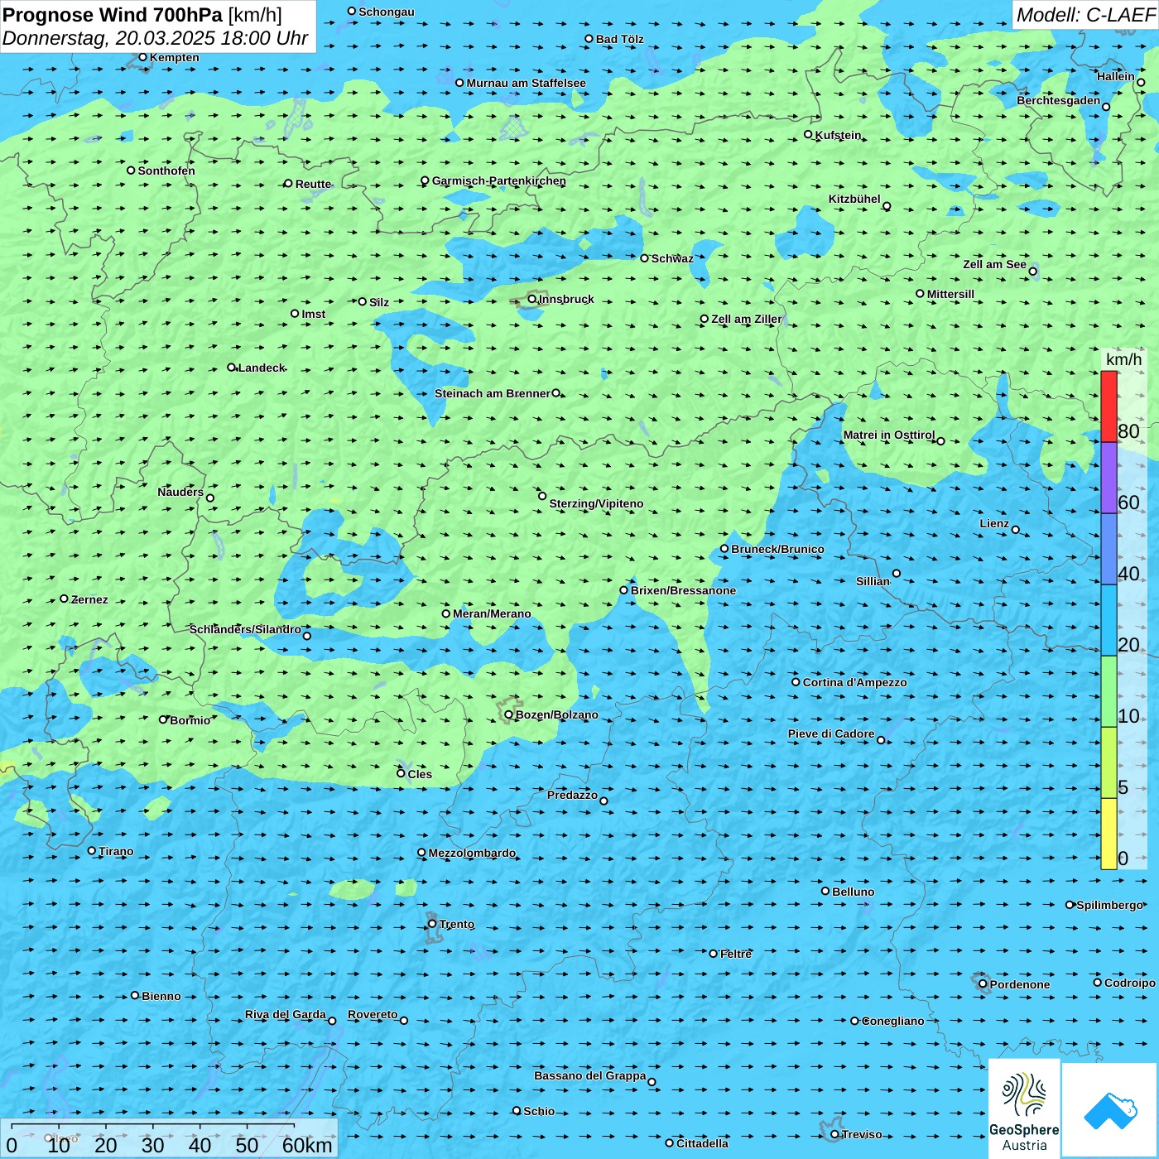Click the 'Matrei in Osttirol' label

889,435
